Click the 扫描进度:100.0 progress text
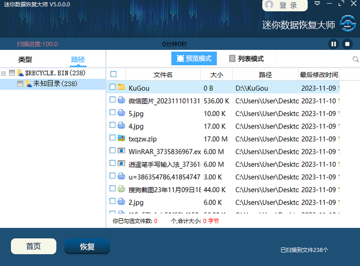 click(x=37, y=44)
